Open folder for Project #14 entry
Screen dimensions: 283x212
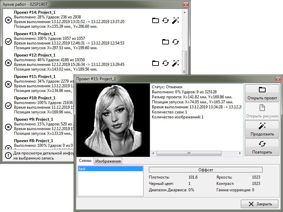[x=156, y=20]
